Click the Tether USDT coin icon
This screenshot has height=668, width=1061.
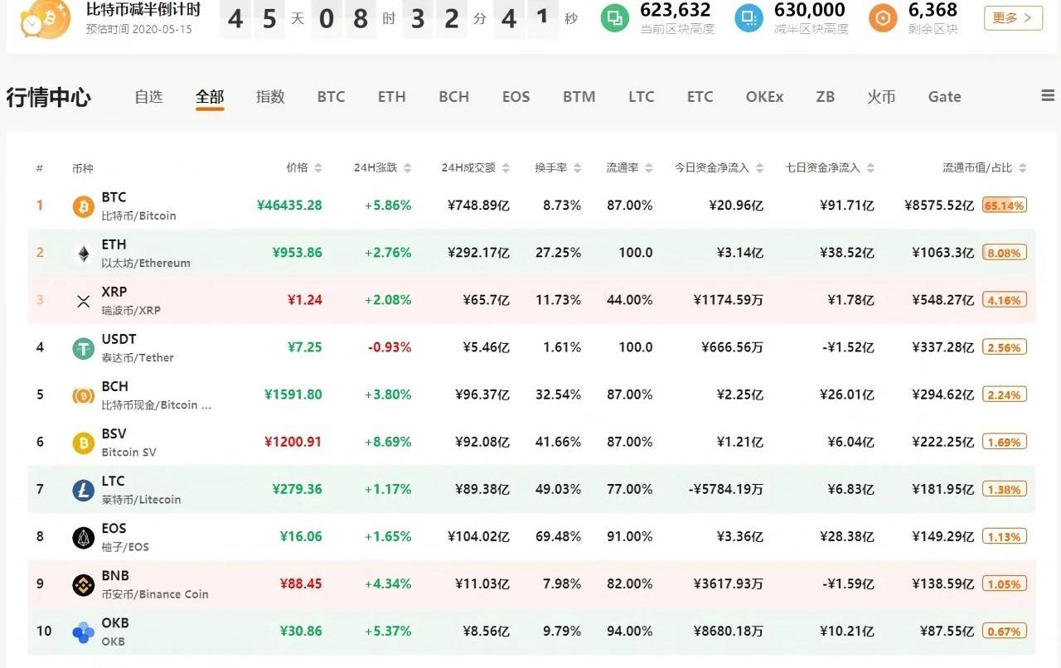pos(83,348)
